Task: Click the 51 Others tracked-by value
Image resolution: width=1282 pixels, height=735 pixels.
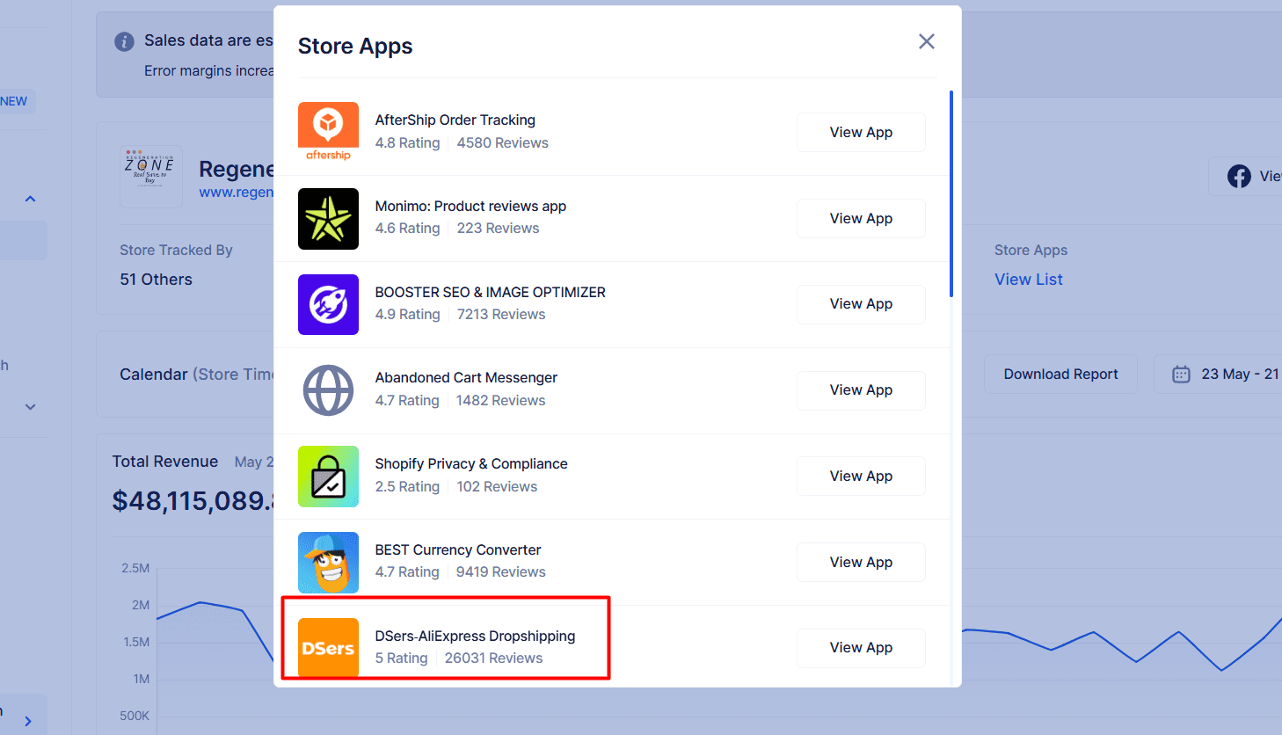Action: (156, 280)
